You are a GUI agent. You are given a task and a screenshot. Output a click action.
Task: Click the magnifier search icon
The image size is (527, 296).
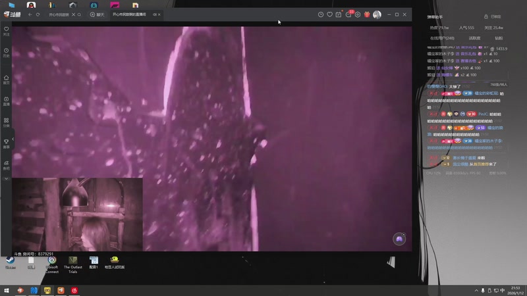tap(79, 14)
